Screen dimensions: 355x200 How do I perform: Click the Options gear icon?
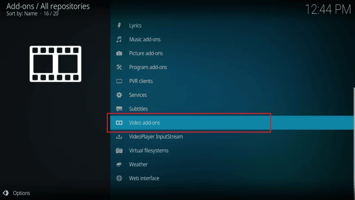coord(6,193)
